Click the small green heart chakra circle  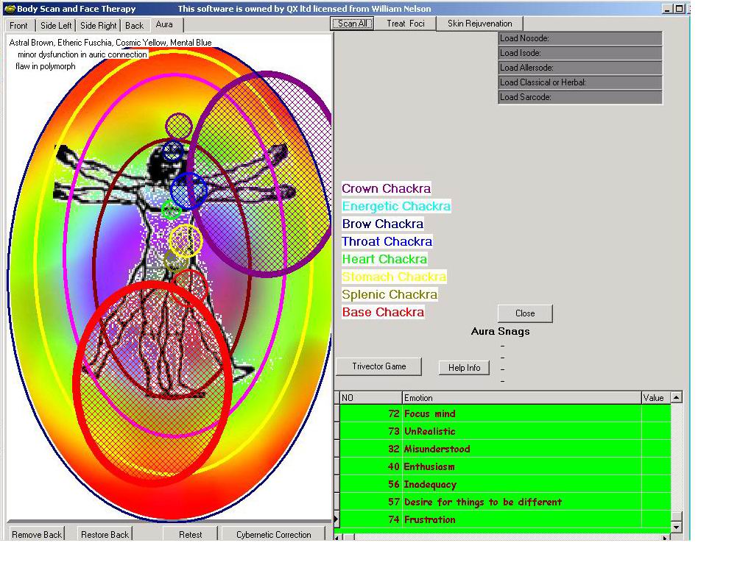coord(171,210)
